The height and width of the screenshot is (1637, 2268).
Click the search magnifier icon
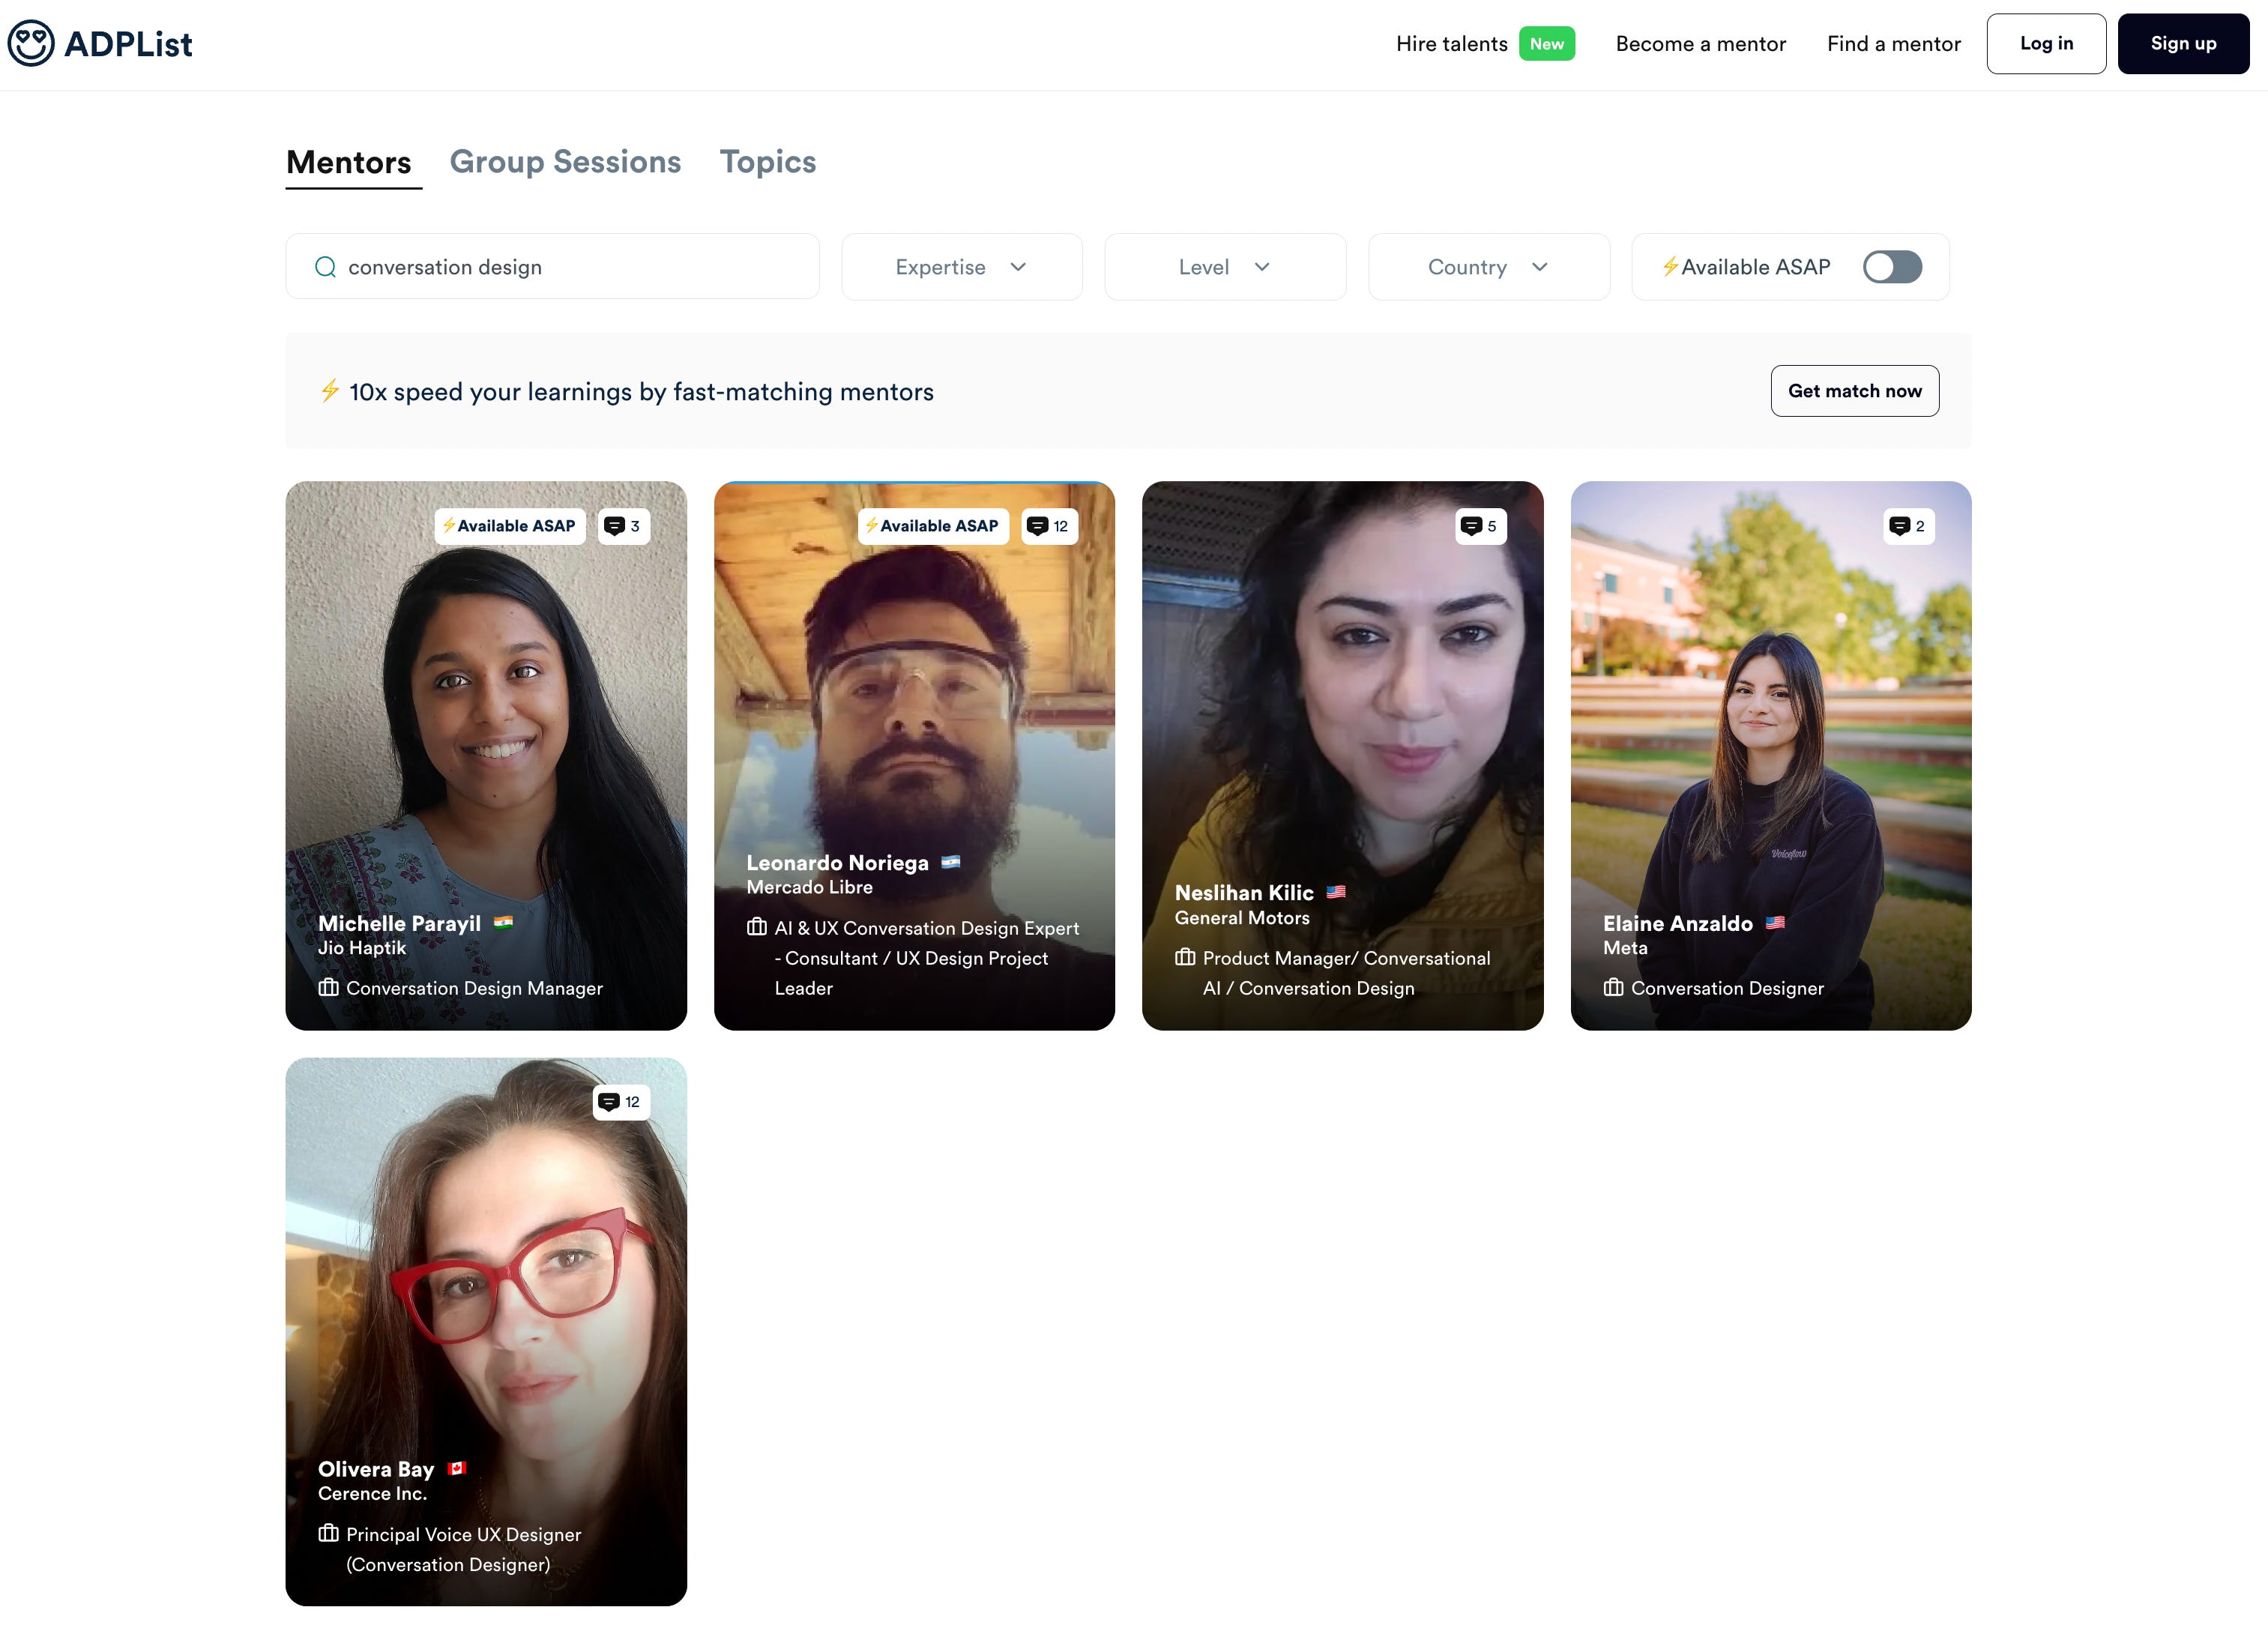tap(325, 267)
